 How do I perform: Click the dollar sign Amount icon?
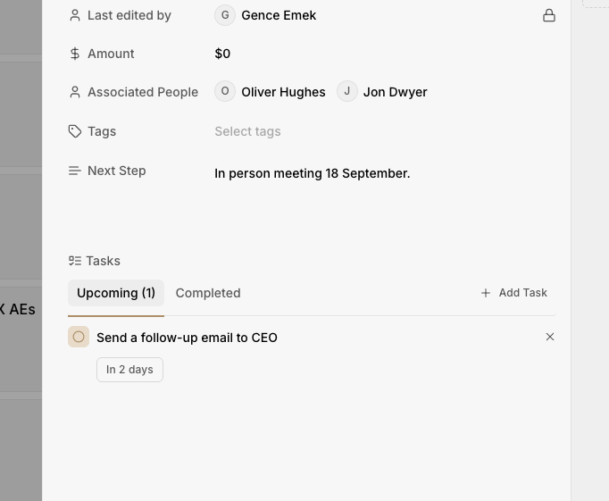tap(75, 54)
